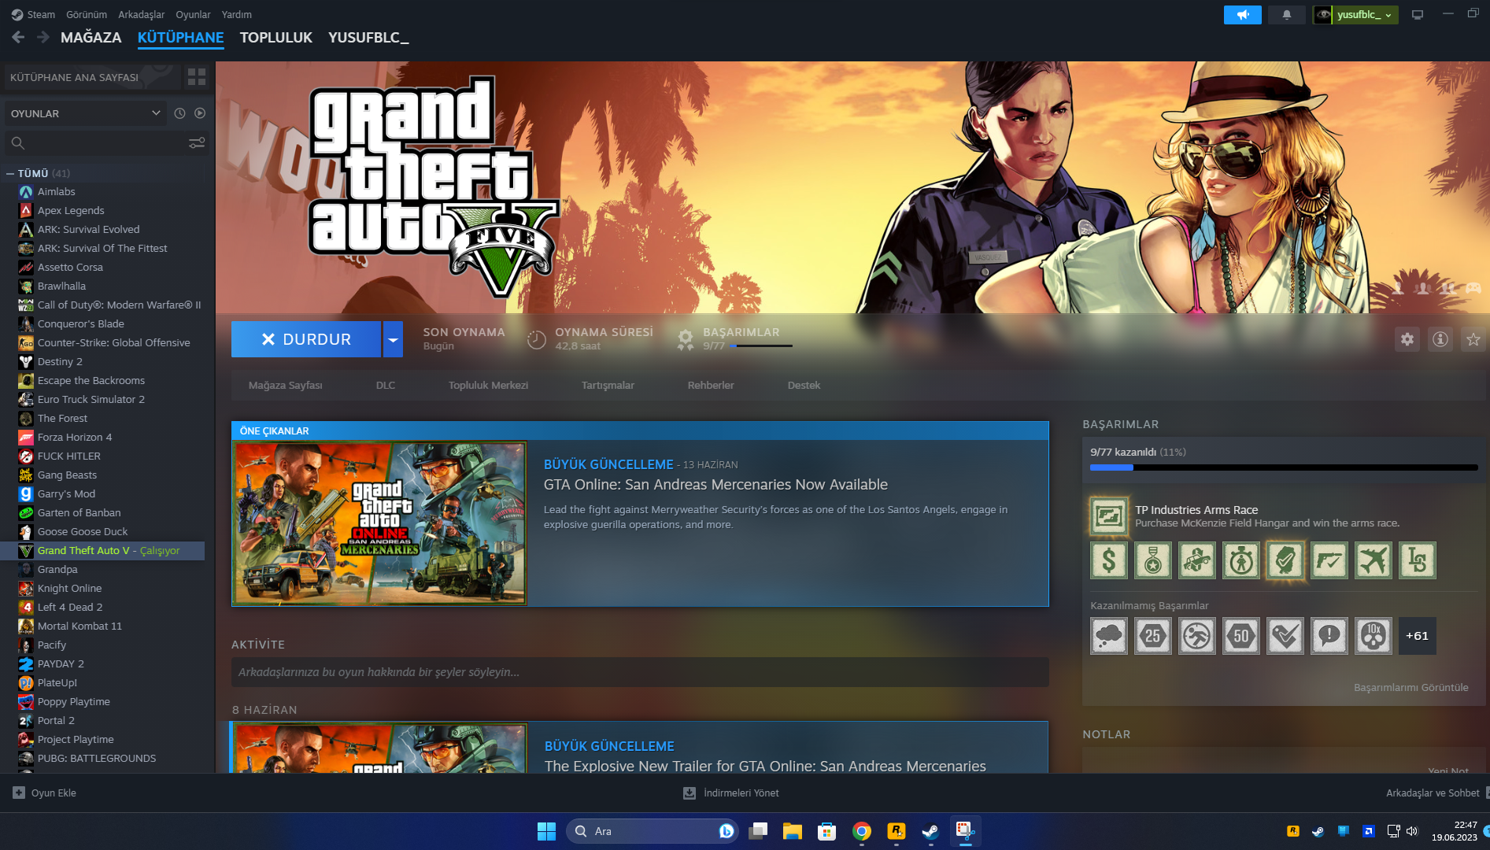The width and height of the screenshot is (1490, 850).
Task: Stop the game with DURDUR button
Action: pos(306,339)
